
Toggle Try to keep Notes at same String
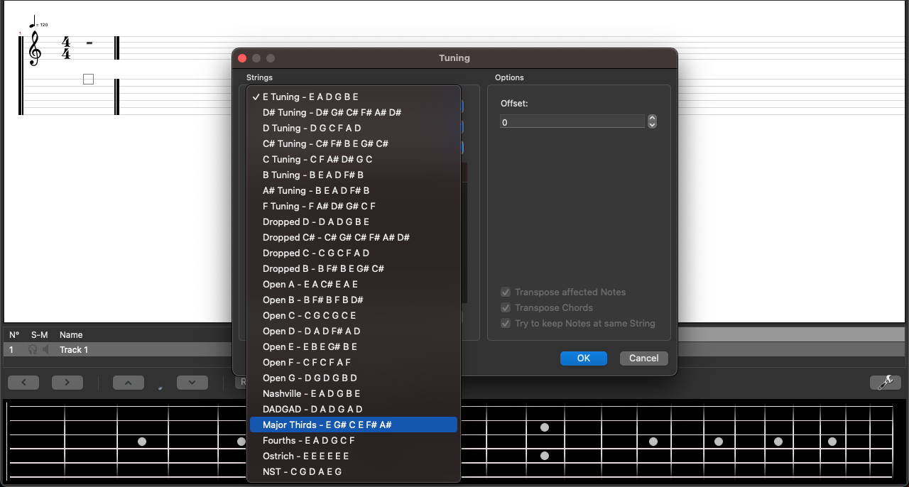coord(506,323)
